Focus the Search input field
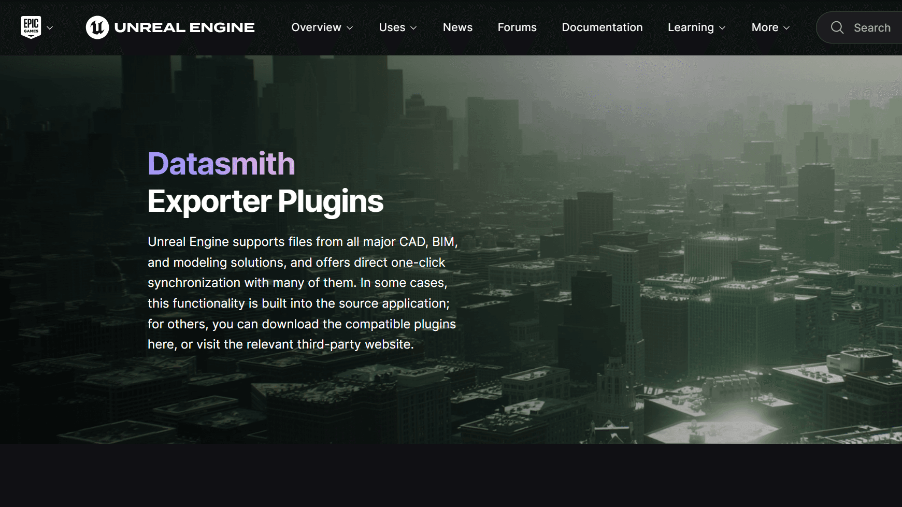 tap(860, 27)
